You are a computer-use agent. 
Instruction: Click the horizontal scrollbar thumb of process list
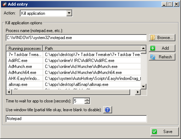[x=71, y=92]
